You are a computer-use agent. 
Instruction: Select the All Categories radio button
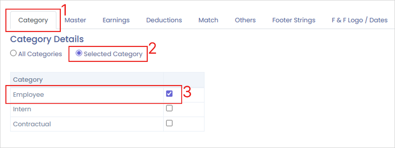pyautogui.click(x=13, y=54)
